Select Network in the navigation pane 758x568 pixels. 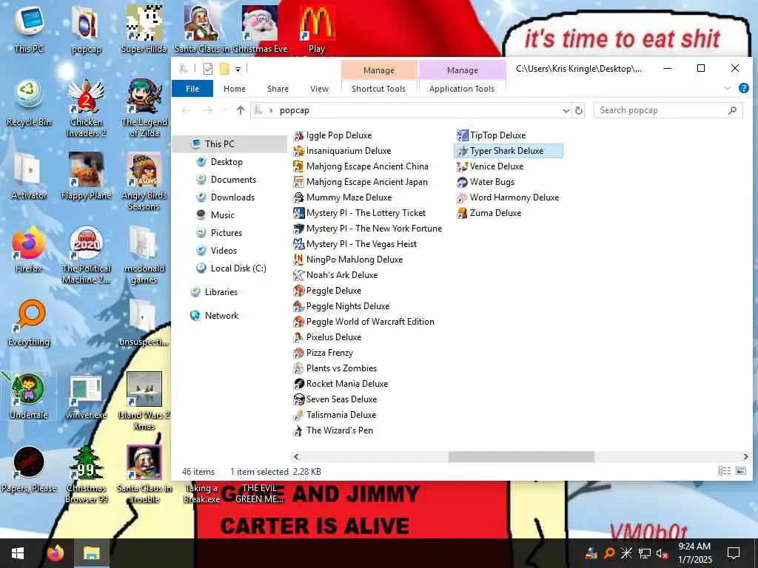coord(221,316)
